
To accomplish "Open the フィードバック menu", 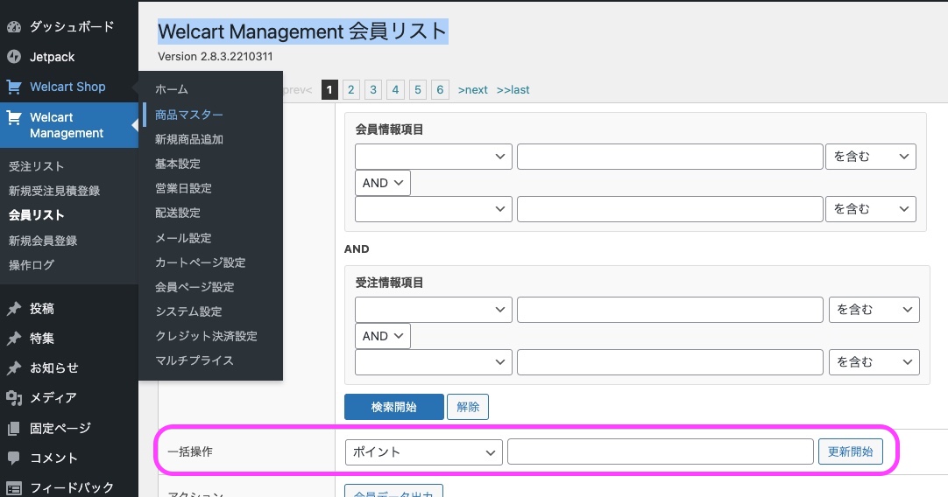I will tap(72, 488).
